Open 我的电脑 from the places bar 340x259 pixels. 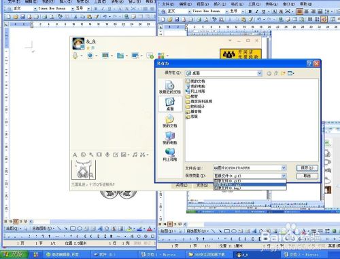pyautogui.click(x=170, y=138)
